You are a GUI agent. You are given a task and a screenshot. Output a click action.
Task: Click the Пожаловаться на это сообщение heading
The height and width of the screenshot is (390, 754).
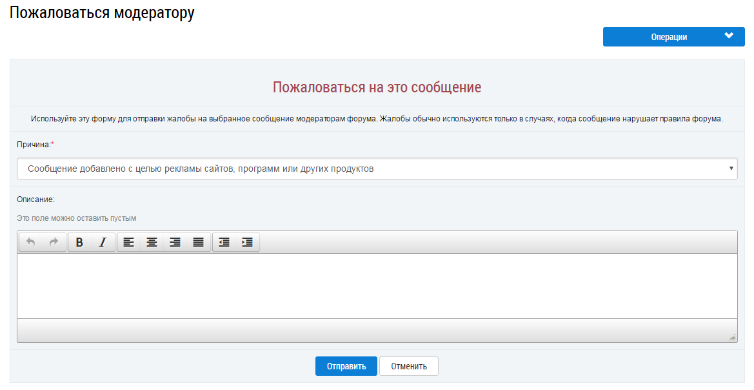coord(377,87)
